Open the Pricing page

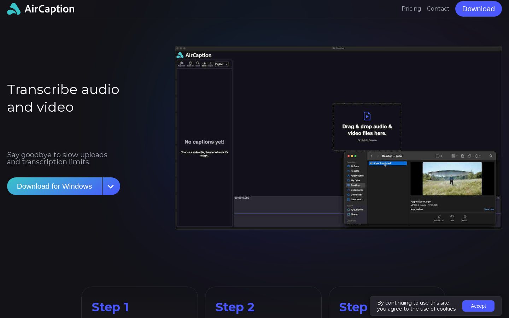pyautogui.click(x=411, y=8)
